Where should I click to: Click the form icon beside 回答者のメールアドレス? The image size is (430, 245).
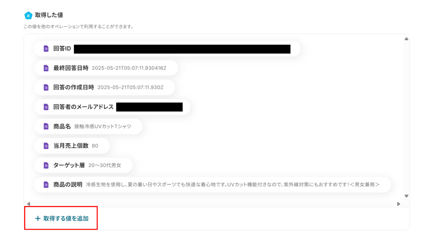click(46, 107)
